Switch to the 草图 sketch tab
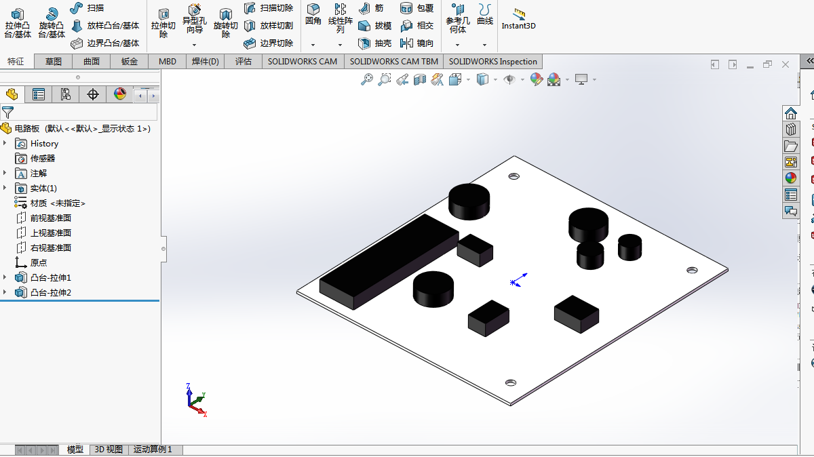This screenshot has width=814, height=457. (54, 61)
